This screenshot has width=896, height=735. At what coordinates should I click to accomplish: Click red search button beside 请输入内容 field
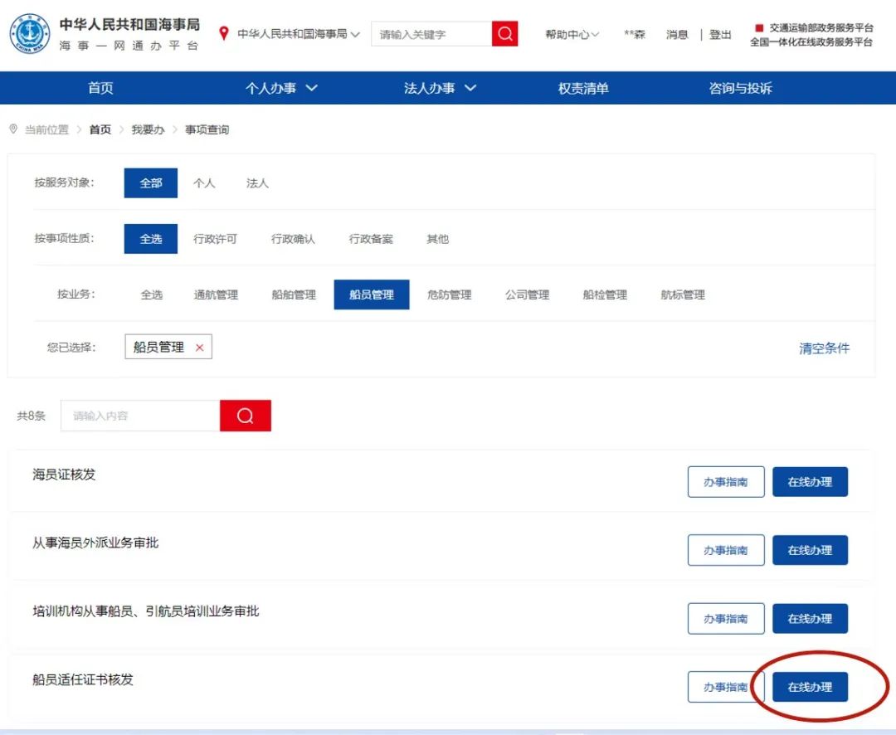245,416
